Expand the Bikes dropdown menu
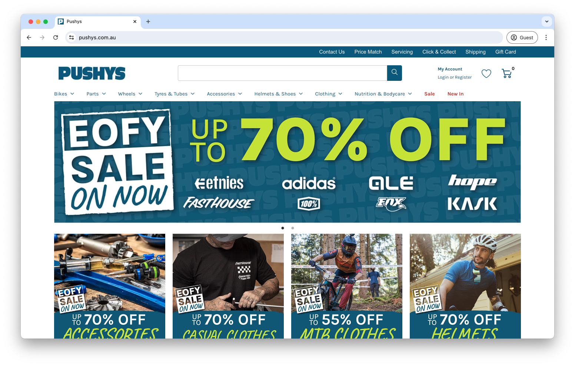575x366 pixels. 64,94
